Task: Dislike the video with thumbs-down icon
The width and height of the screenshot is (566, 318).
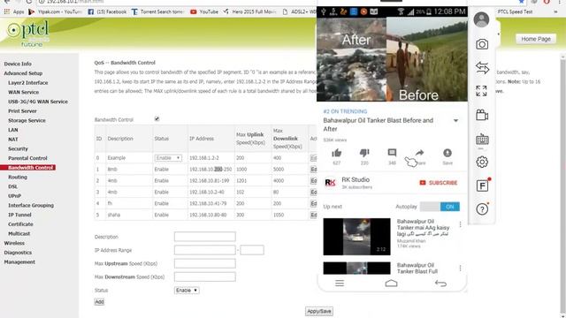Action: tap(364, 153)
